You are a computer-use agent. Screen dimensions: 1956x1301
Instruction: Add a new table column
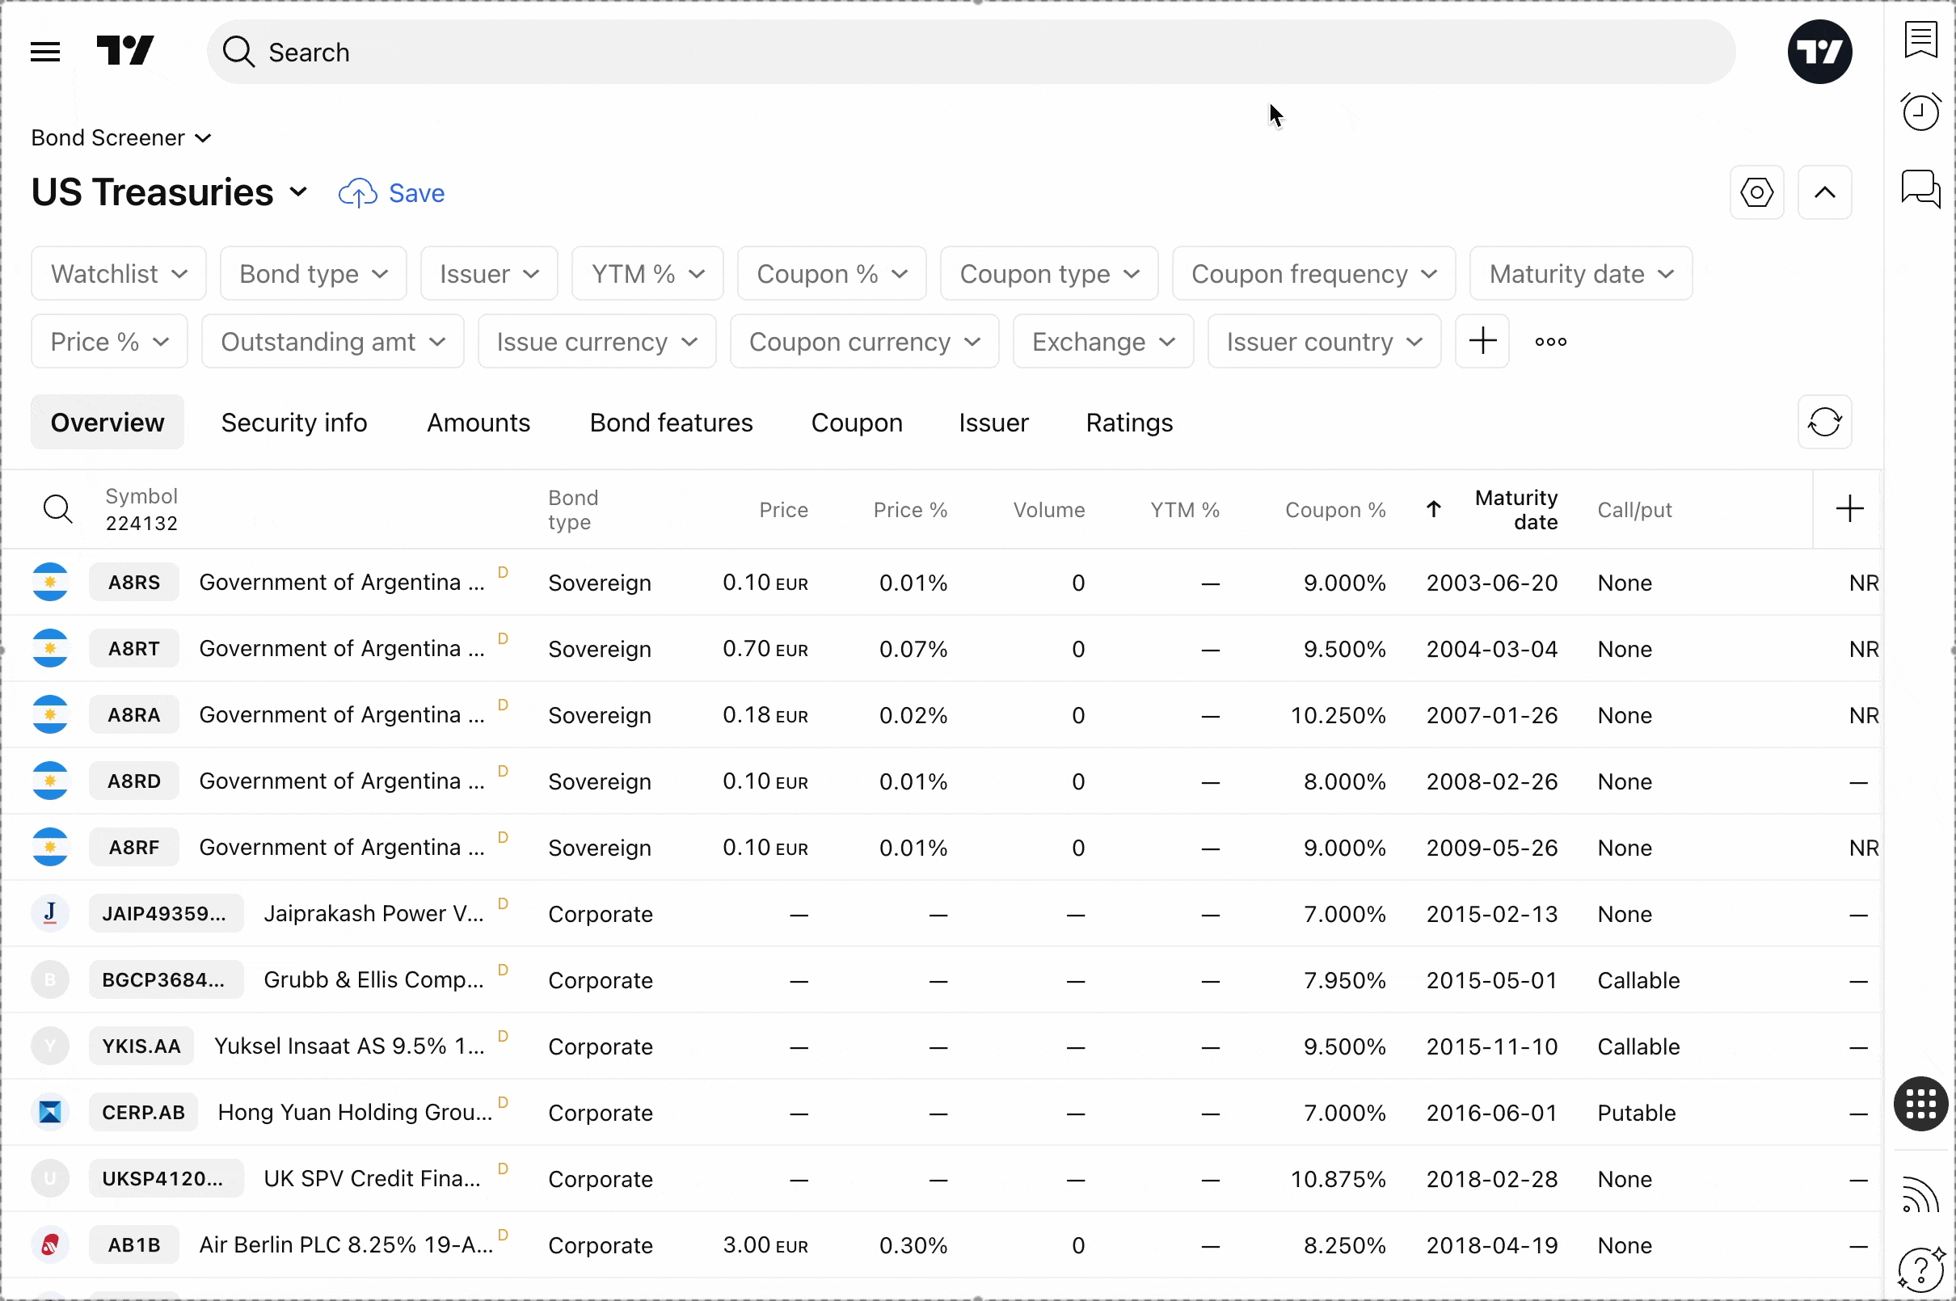point(1849,508)
